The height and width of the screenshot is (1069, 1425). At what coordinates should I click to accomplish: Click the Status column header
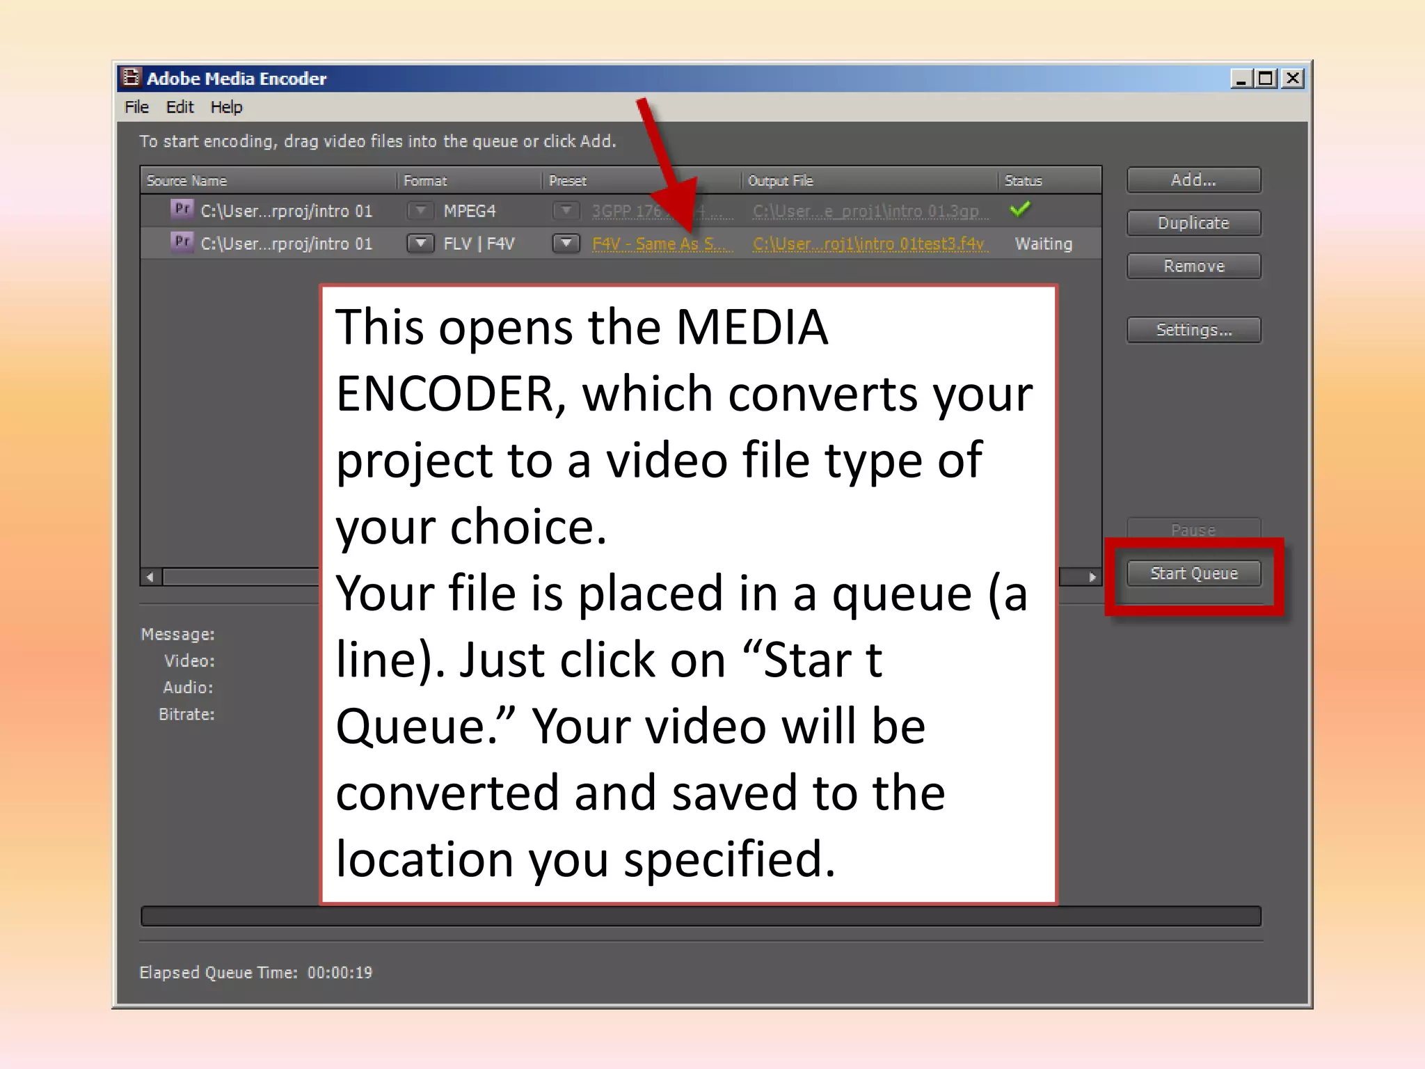tap(1049, 180)
